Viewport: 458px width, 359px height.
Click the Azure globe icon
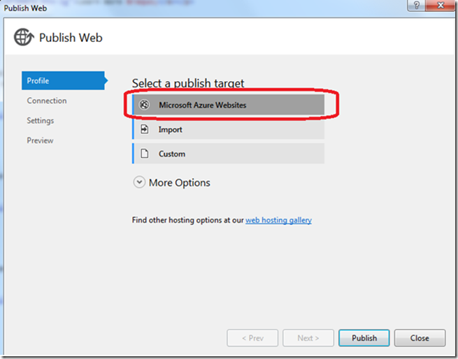tap(144, 105)
